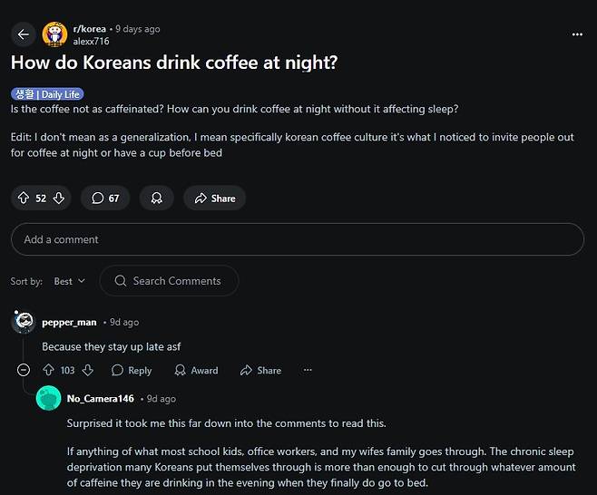Open Sort by Best dropdown
The width and height of the screenshot is (597, 495).
click(69, 281)
